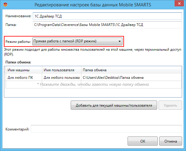Image resolution: width=186 pixels, height=151 pixels.
Task: Click the Папка обмена column header
Action: click(x=132, y=70)
